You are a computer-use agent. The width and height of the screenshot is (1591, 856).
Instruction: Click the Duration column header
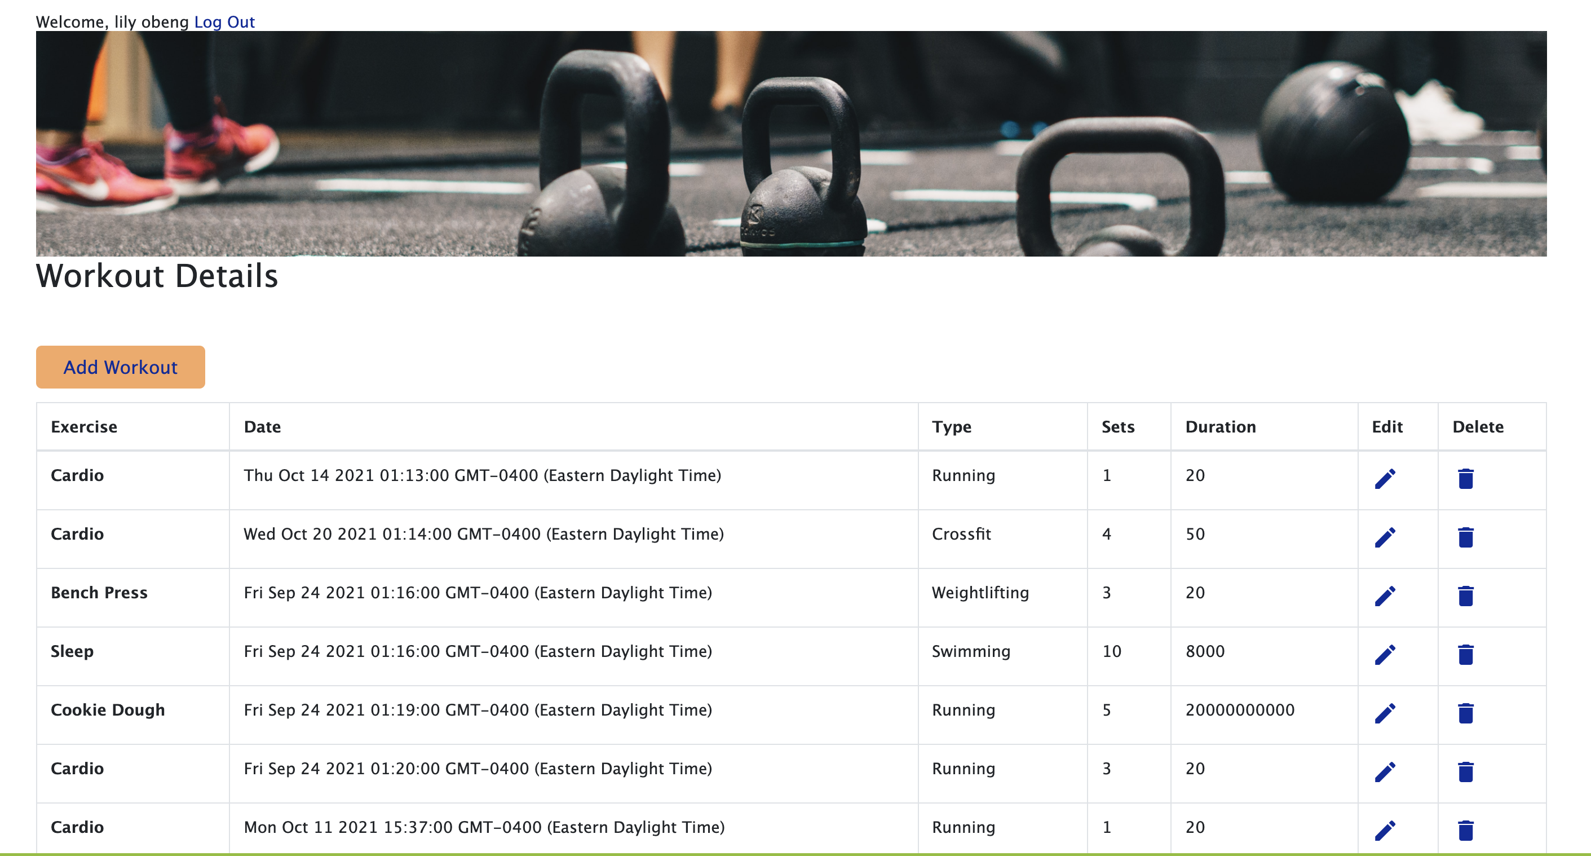point(1221,426)
